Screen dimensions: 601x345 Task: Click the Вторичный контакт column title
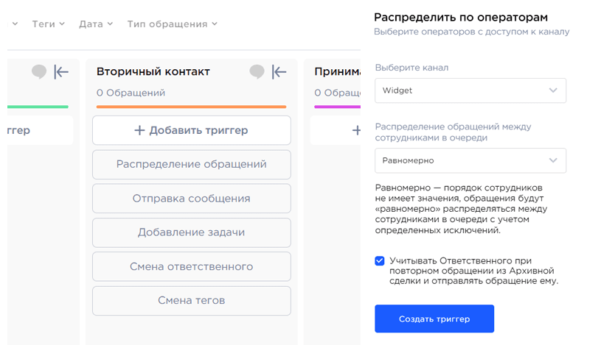click(x=153, y=71)
